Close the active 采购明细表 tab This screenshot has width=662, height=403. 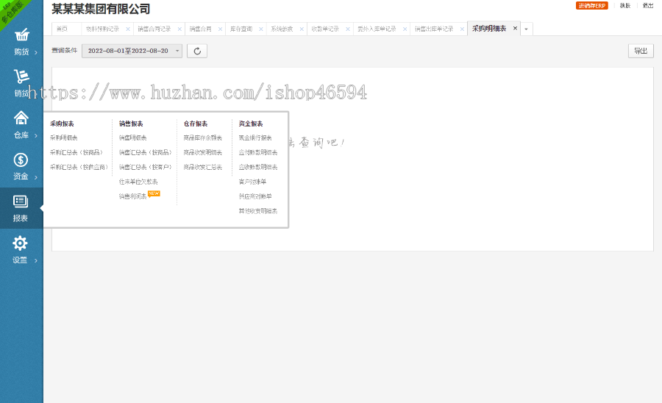pyautogui.click(x=515, y=28)
